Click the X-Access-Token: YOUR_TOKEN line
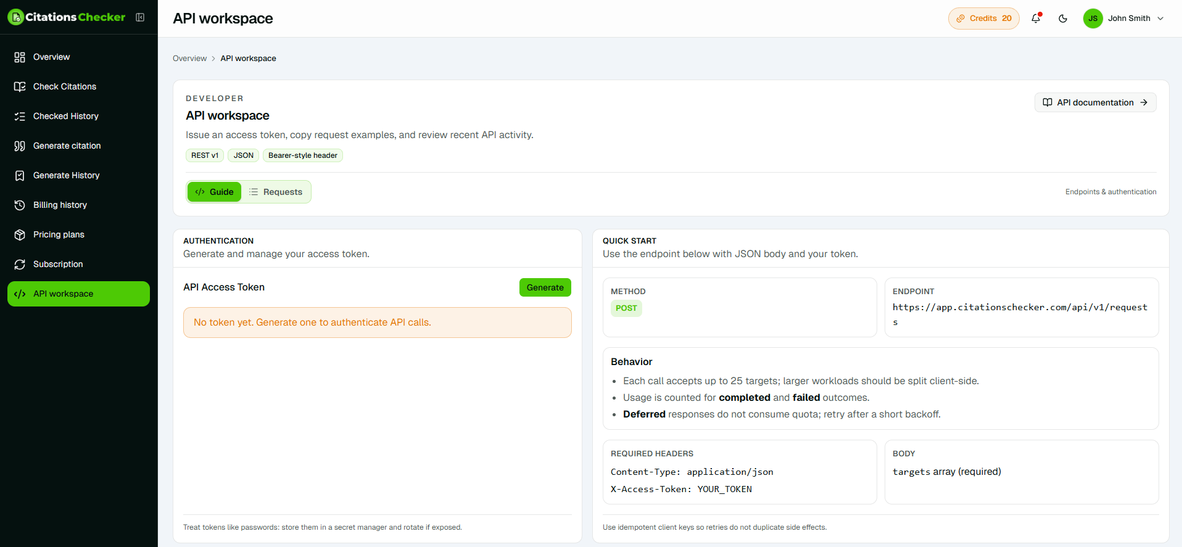Screen dimensions: 1182x547 click(681, 489)
